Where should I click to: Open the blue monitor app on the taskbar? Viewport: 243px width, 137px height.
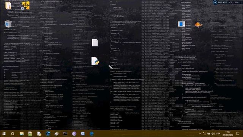(x=83, y=134)
